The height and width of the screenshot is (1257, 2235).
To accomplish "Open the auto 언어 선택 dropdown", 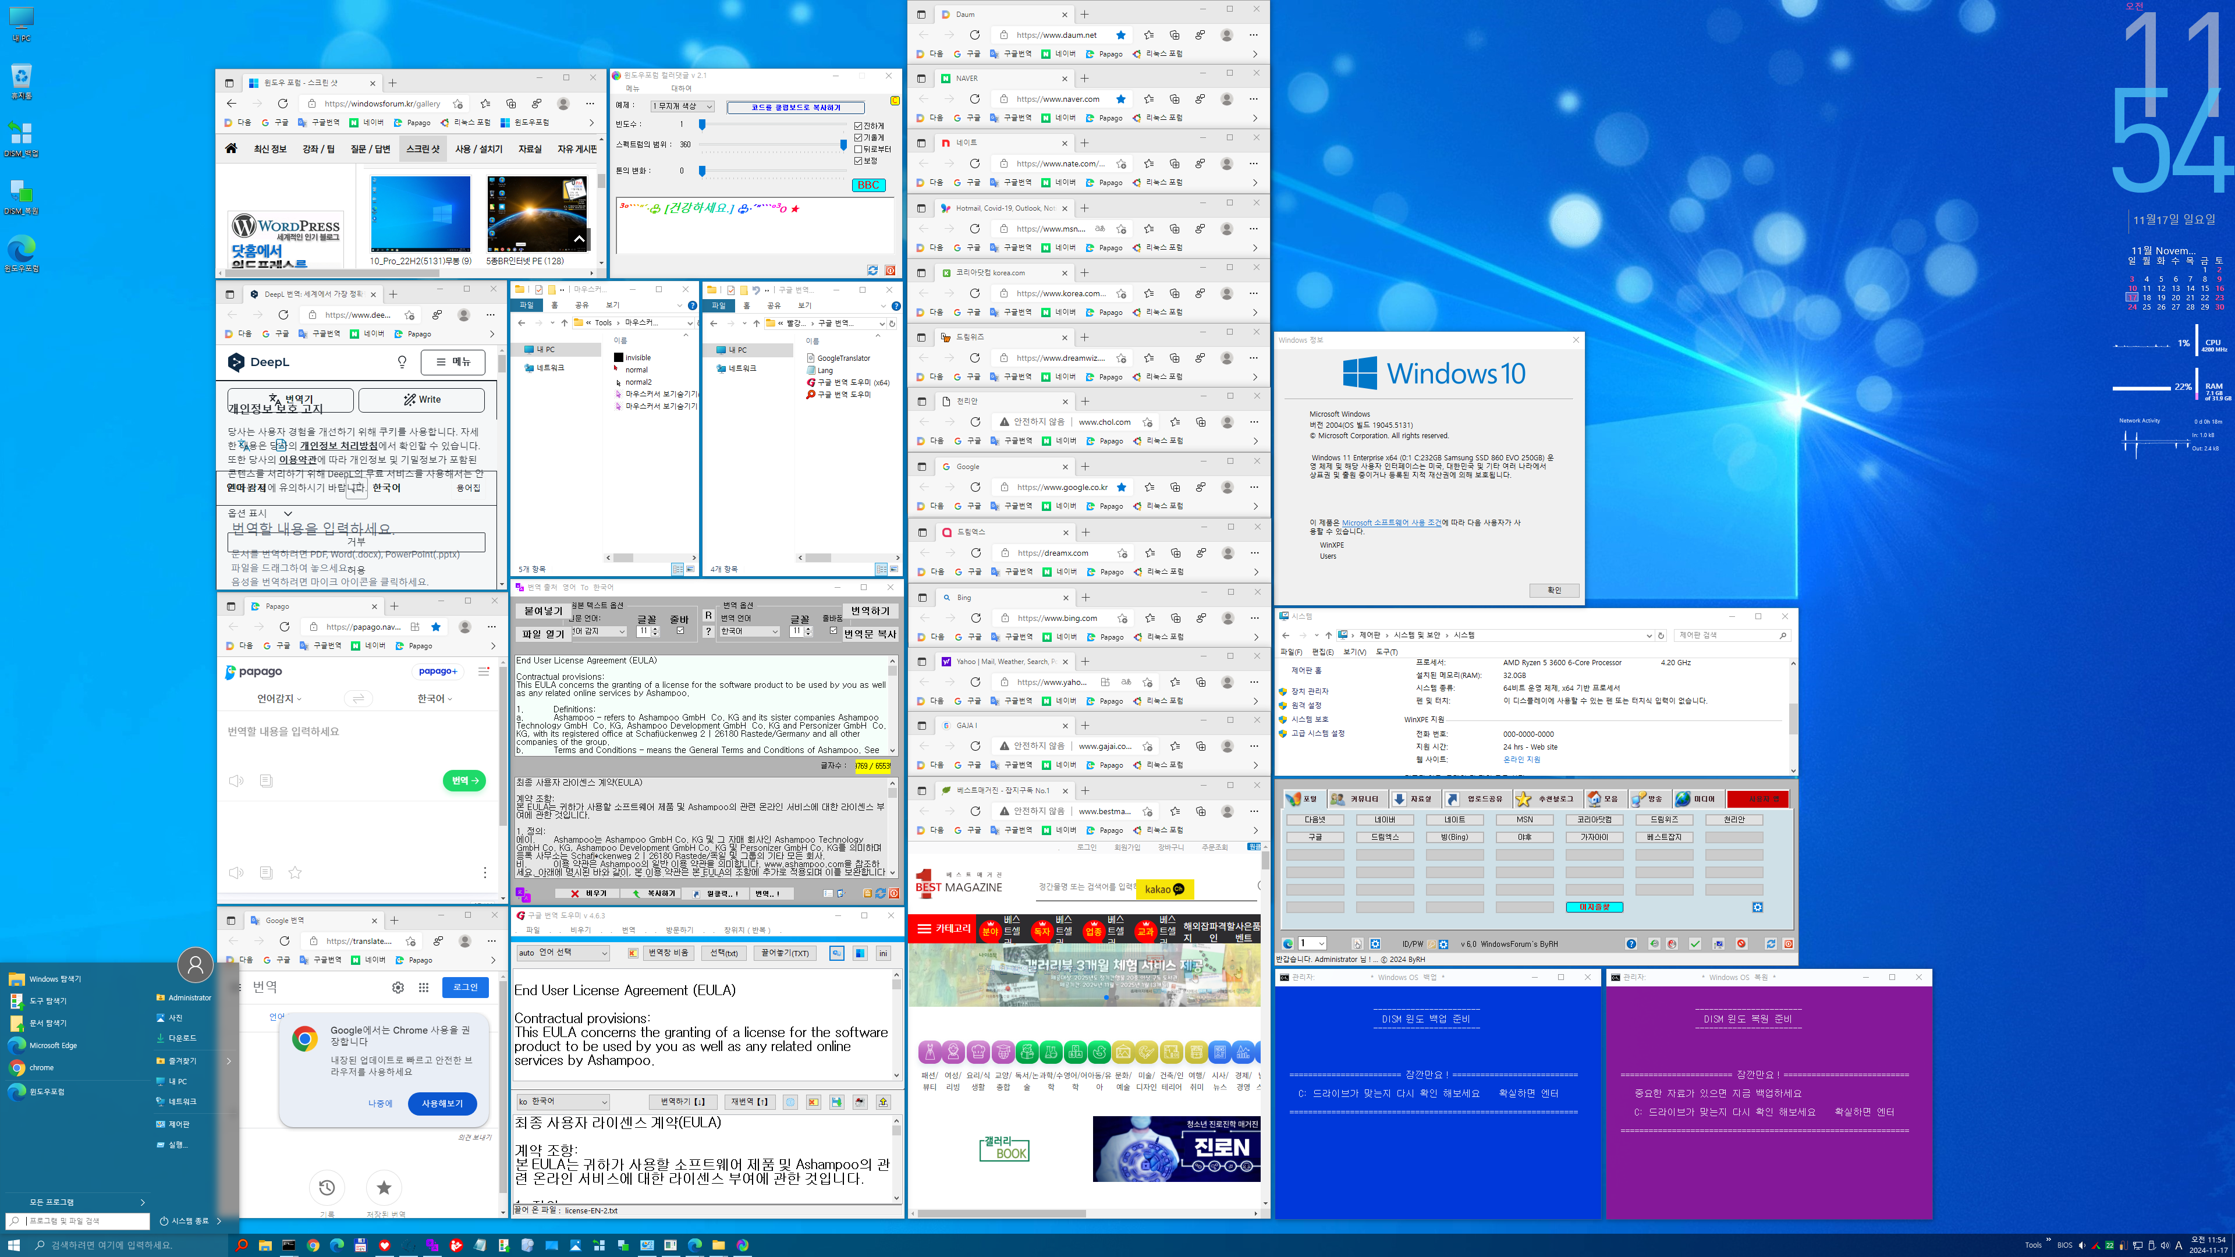I will pyautogui.click(x=562, y=953).
